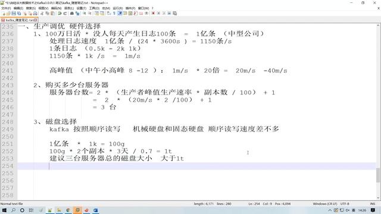Click the Windows (CR LF) status entry
Screen dimensions: 381x214
coord(325,204)
